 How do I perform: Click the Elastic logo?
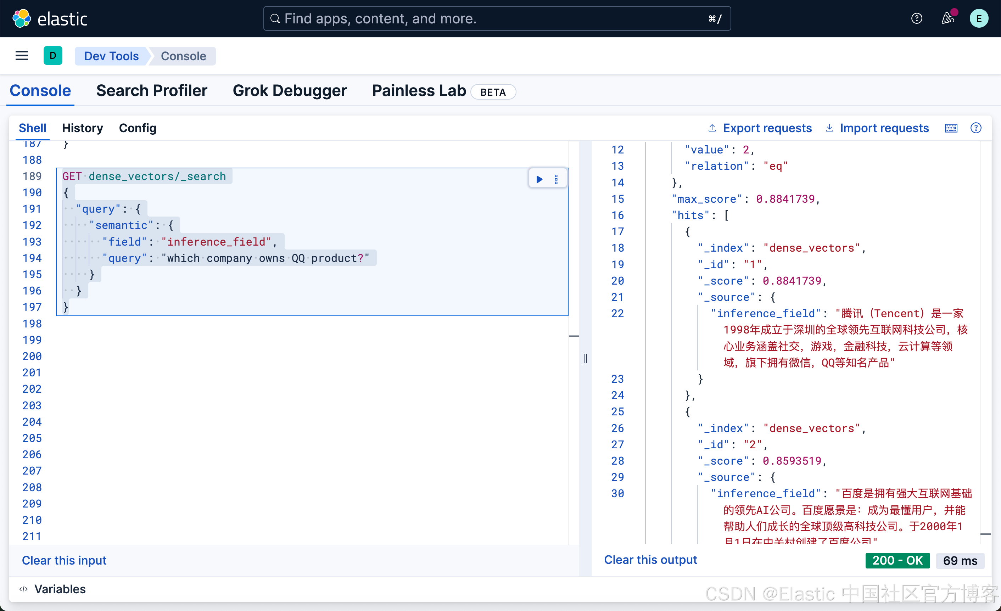click(50, 18)
